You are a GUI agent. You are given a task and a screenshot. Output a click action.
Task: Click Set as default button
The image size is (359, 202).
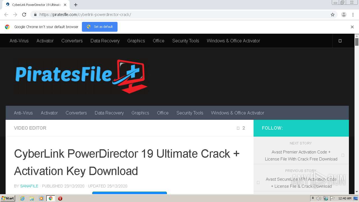point(100,27)
